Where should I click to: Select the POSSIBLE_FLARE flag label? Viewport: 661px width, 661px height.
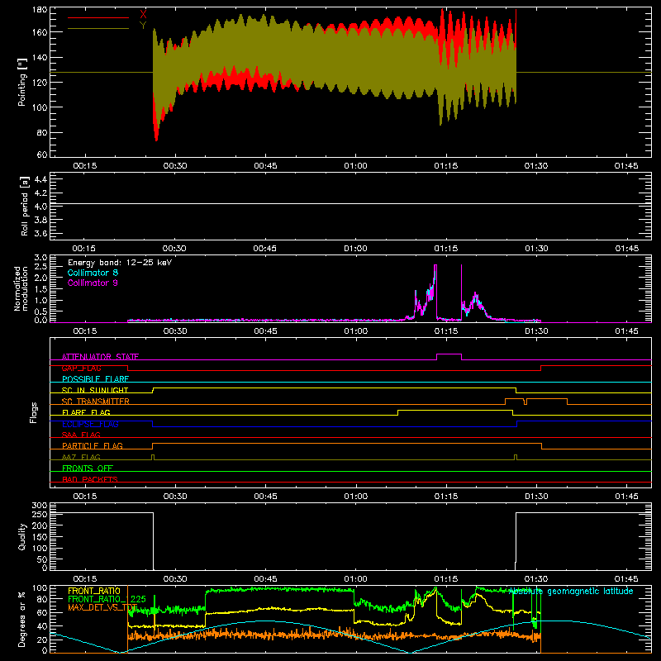pyautogui.click(x=95, y=379)
